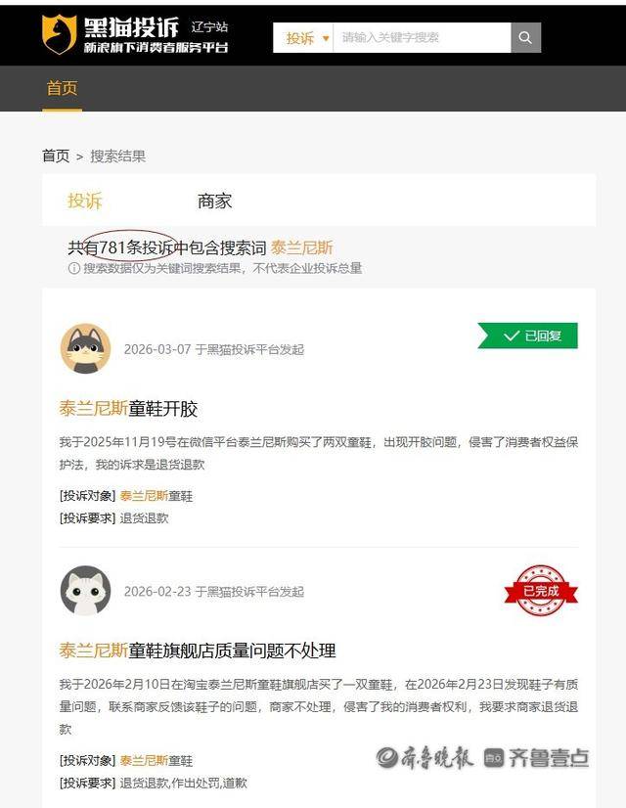Open complaint titled 泰兰尼斯童鞋开胶

(x=128, y=409)
